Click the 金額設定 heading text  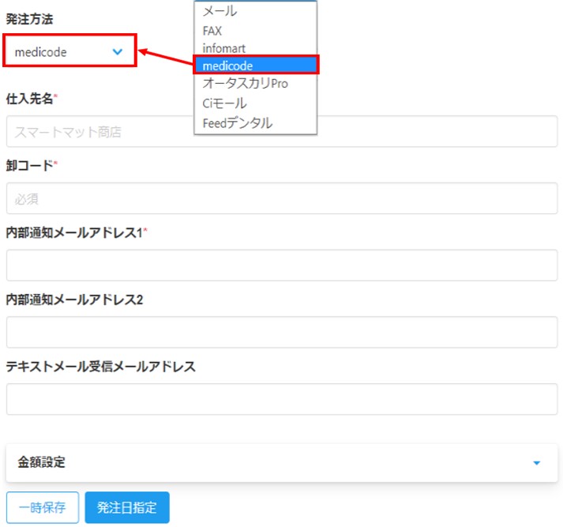41,462
